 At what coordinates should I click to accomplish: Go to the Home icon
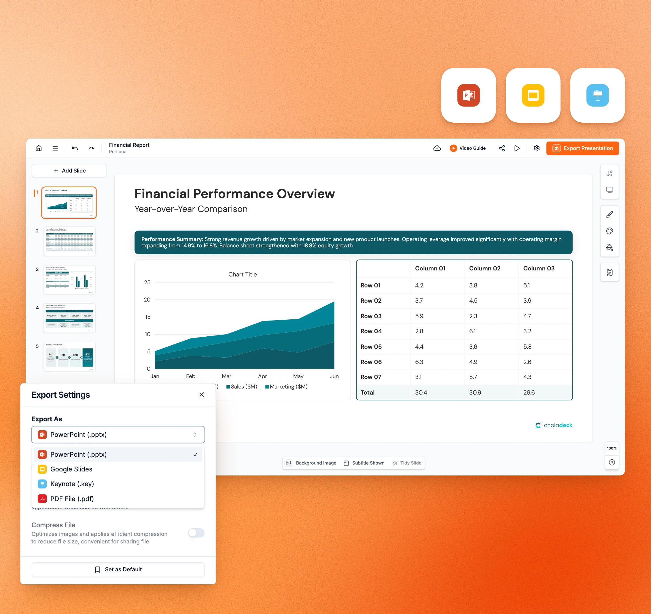[39, 148]
